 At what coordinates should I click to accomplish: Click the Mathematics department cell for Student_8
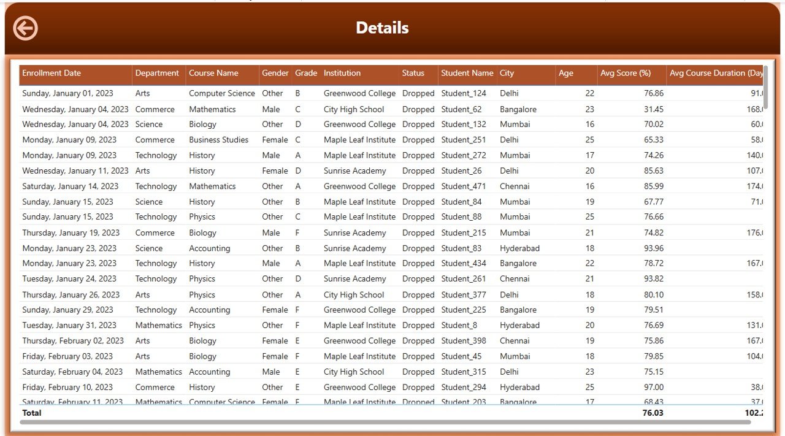pyautogui.click(x=159, y=325)
